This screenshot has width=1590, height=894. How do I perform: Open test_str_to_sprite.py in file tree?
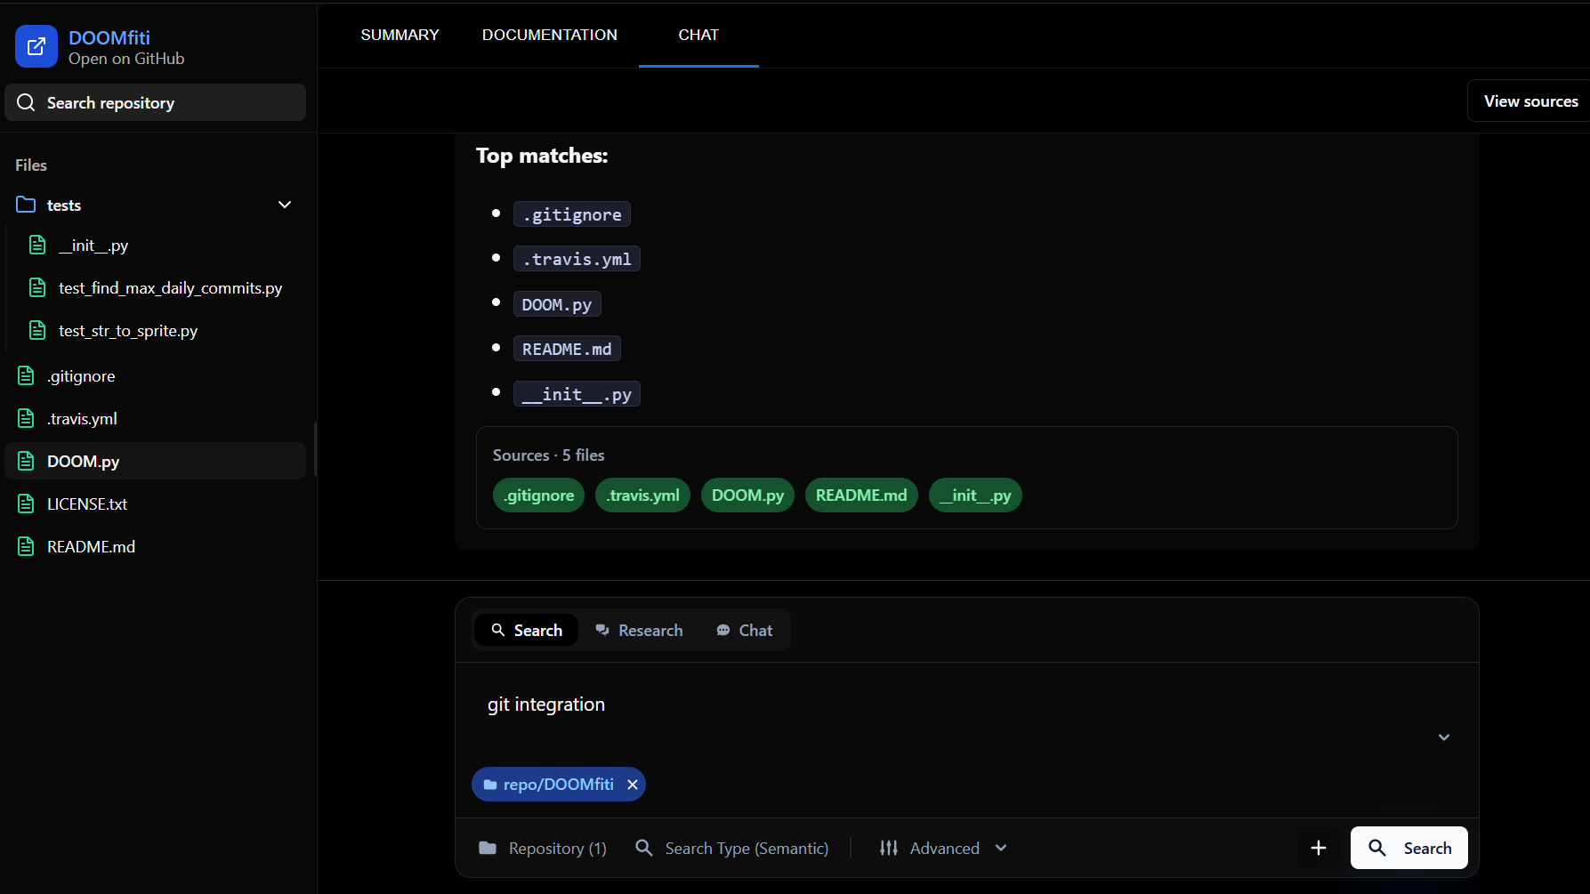tap(128, 330)
